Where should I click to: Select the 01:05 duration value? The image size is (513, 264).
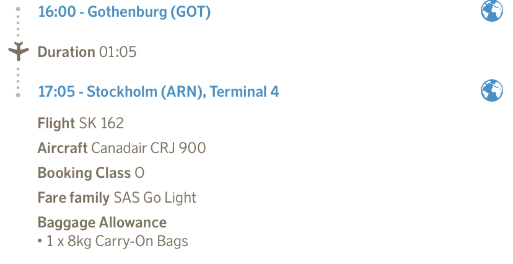(118, 52)
